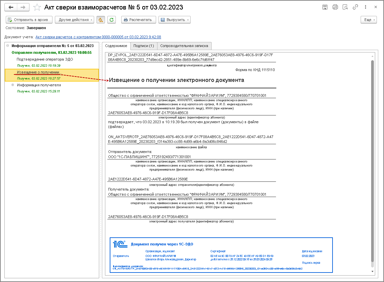Add document to favorites with star icon
This screenshot has width=384, height=282.
(x=37, y=7)
